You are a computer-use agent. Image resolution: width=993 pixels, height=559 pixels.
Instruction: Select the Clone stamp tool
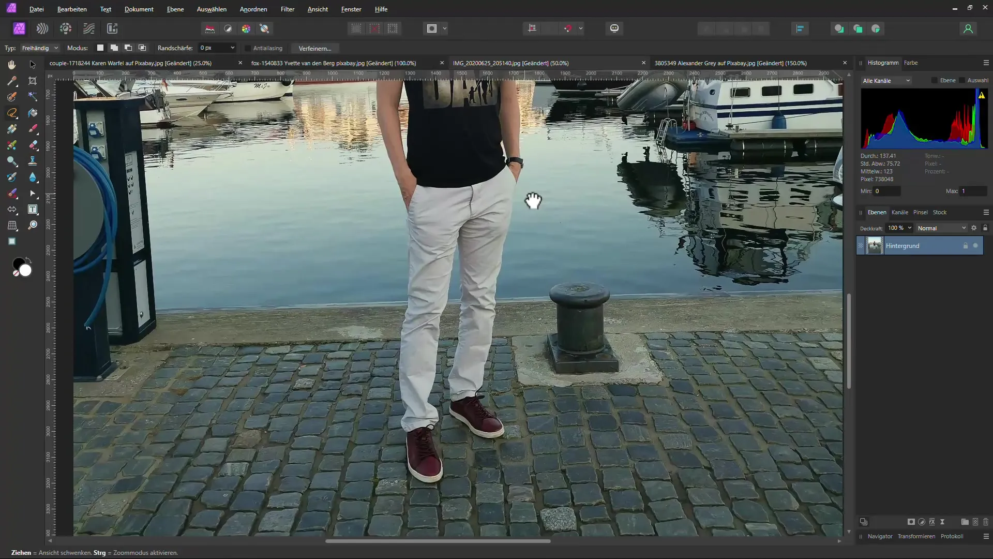(33, 161)
